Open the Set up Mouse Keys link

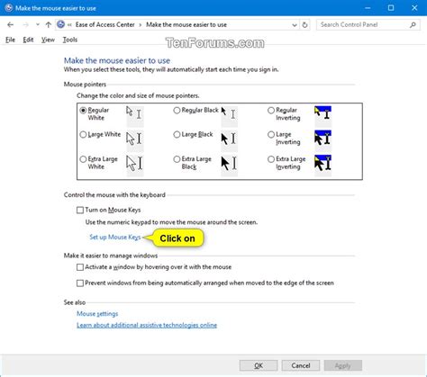pos(115,237)
